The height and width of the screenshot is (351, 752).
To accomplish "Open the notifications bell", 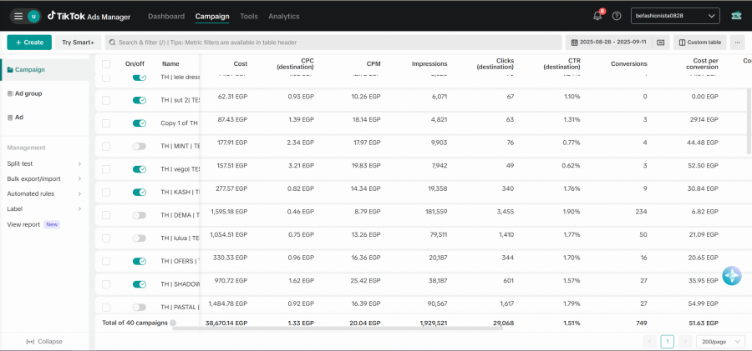I will click(x=597, y=16).
